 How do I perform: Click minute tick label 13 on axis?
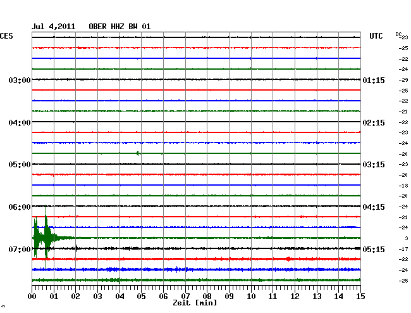pos(317,297)
